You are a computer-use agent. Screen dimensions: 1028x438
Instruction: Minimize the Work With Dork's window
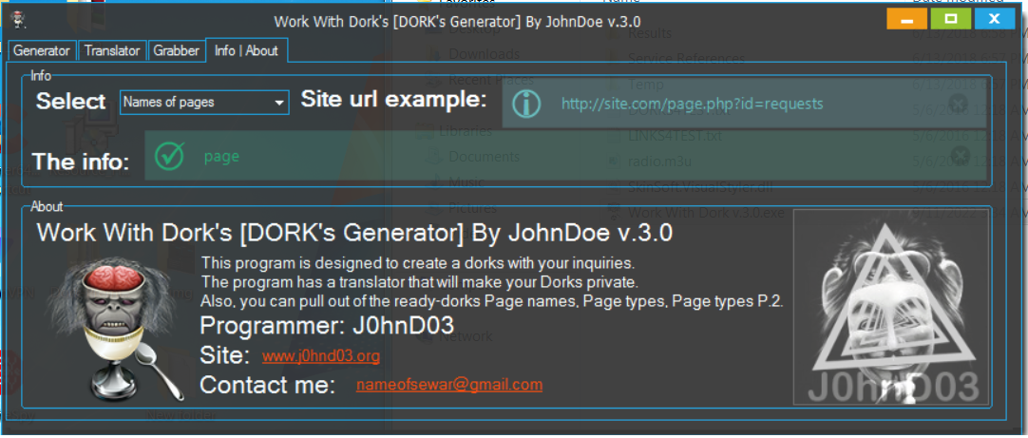click(x=906, y=19)
